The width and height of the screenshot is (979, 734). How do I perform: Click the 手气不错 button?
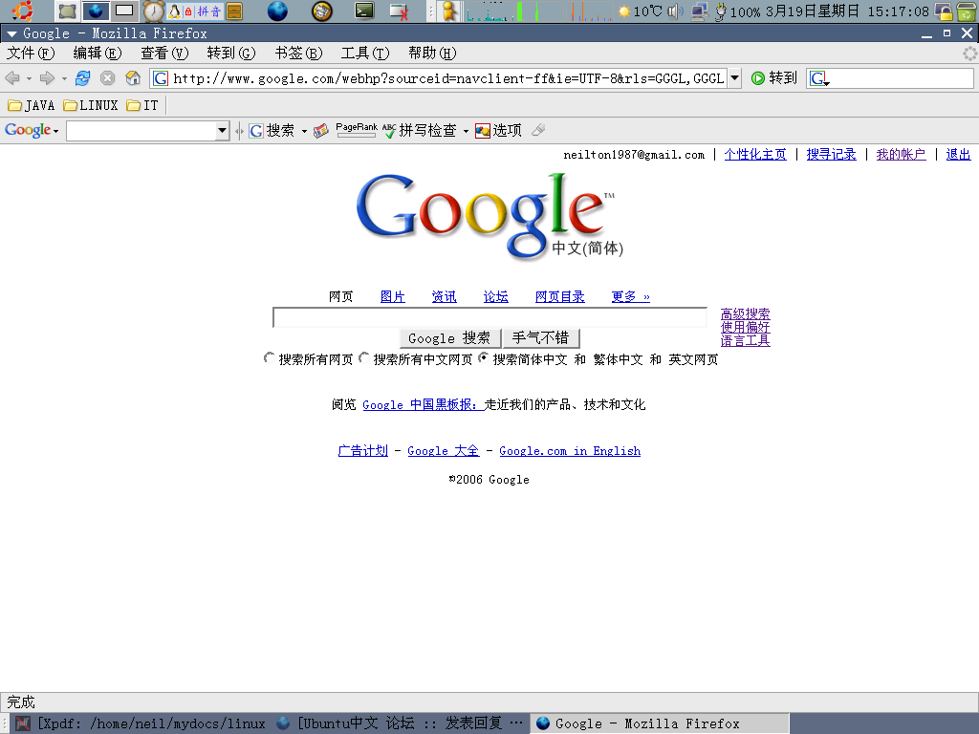(x=541, y=338)
